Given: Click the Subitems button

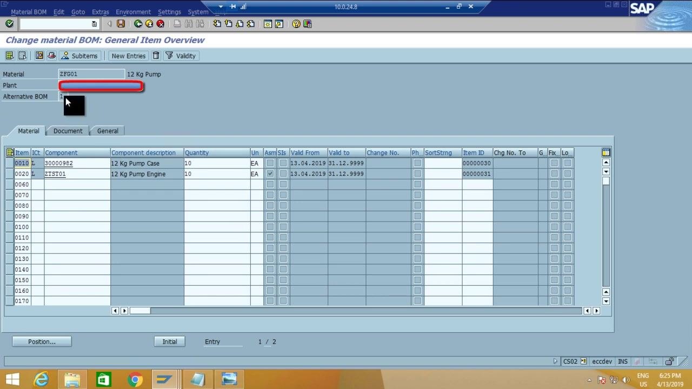Looking at the screenshot, I should click(x=79, y=56).
